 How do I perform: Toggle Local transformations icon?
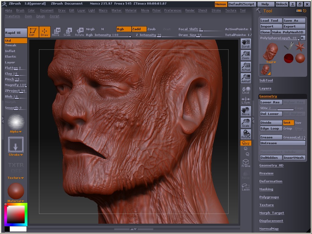tap(246, 90)
